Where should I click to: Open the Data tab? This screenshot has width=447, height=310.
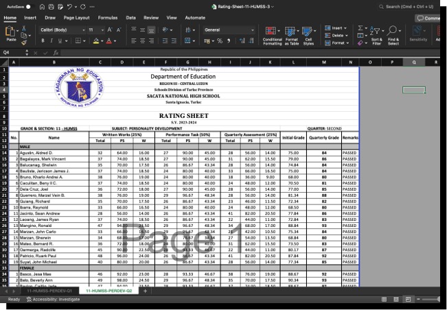(131, 18)
